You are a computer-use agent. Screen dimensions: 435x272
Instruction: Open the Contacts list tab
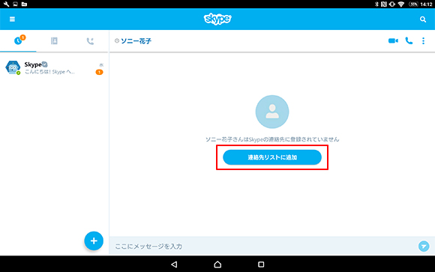click(x=54, y=40)
